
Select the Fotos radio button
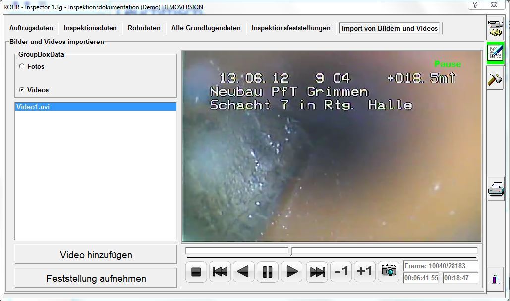(x=21, y=66)
